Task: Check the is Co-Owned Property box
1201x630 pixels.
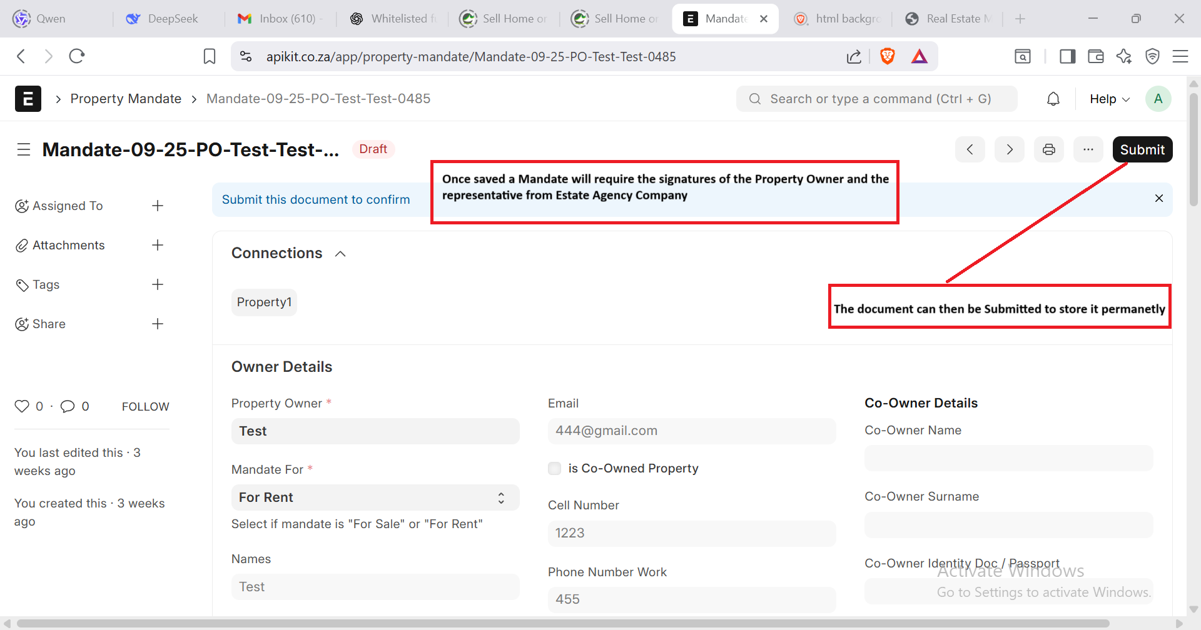Action: (x=554, y=468)
